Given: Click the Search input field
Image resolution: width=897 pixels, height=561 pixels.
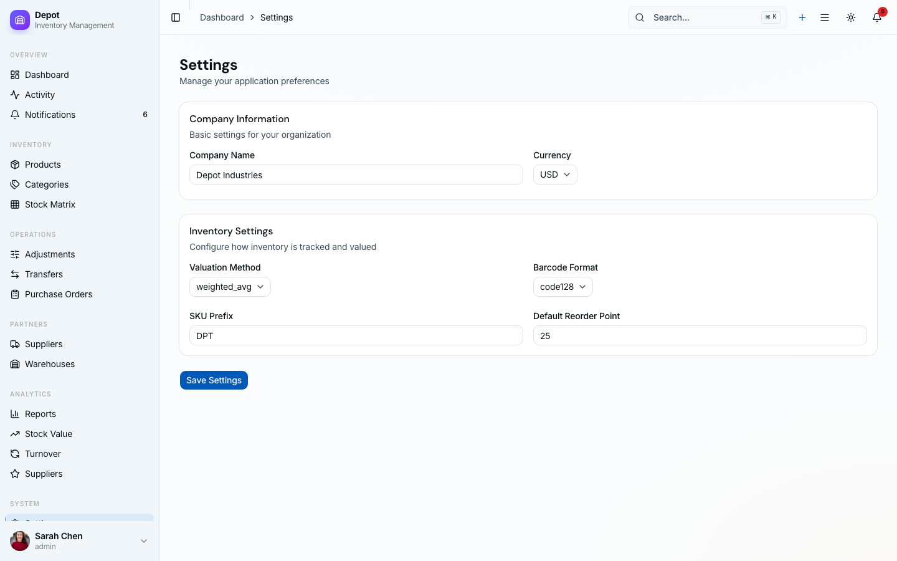Looking at the screenshot, I should (x=698, y=17).
